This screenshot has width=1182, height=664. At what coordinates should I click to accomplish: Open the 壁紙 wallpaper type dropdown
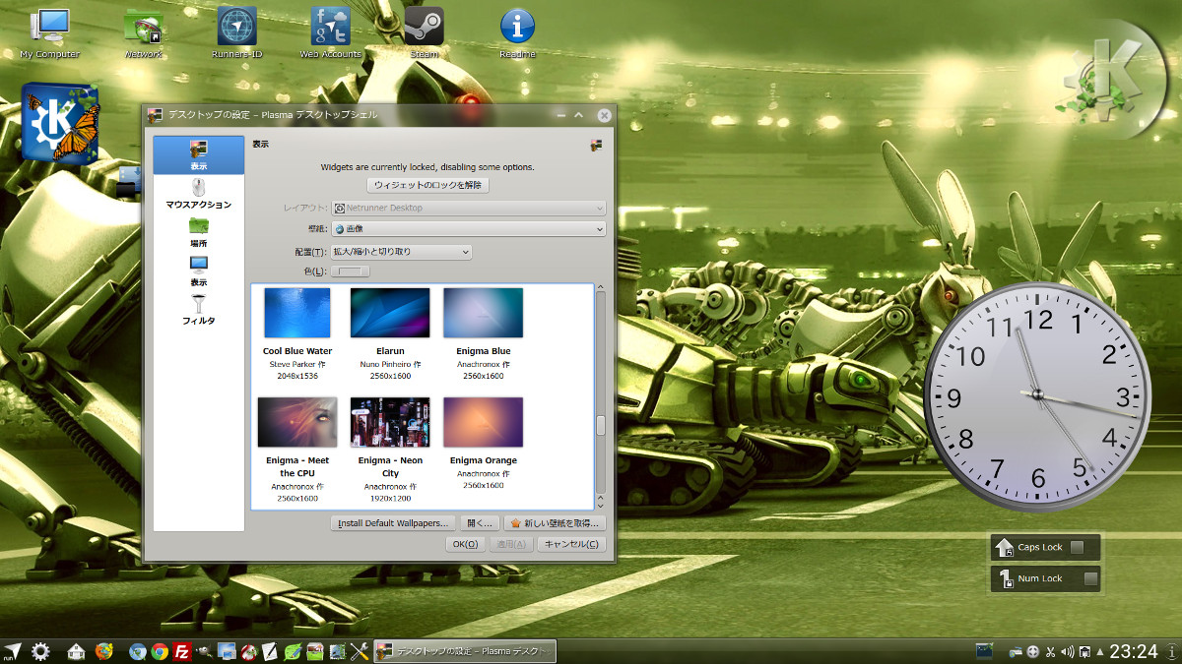[x=469, y=229]
